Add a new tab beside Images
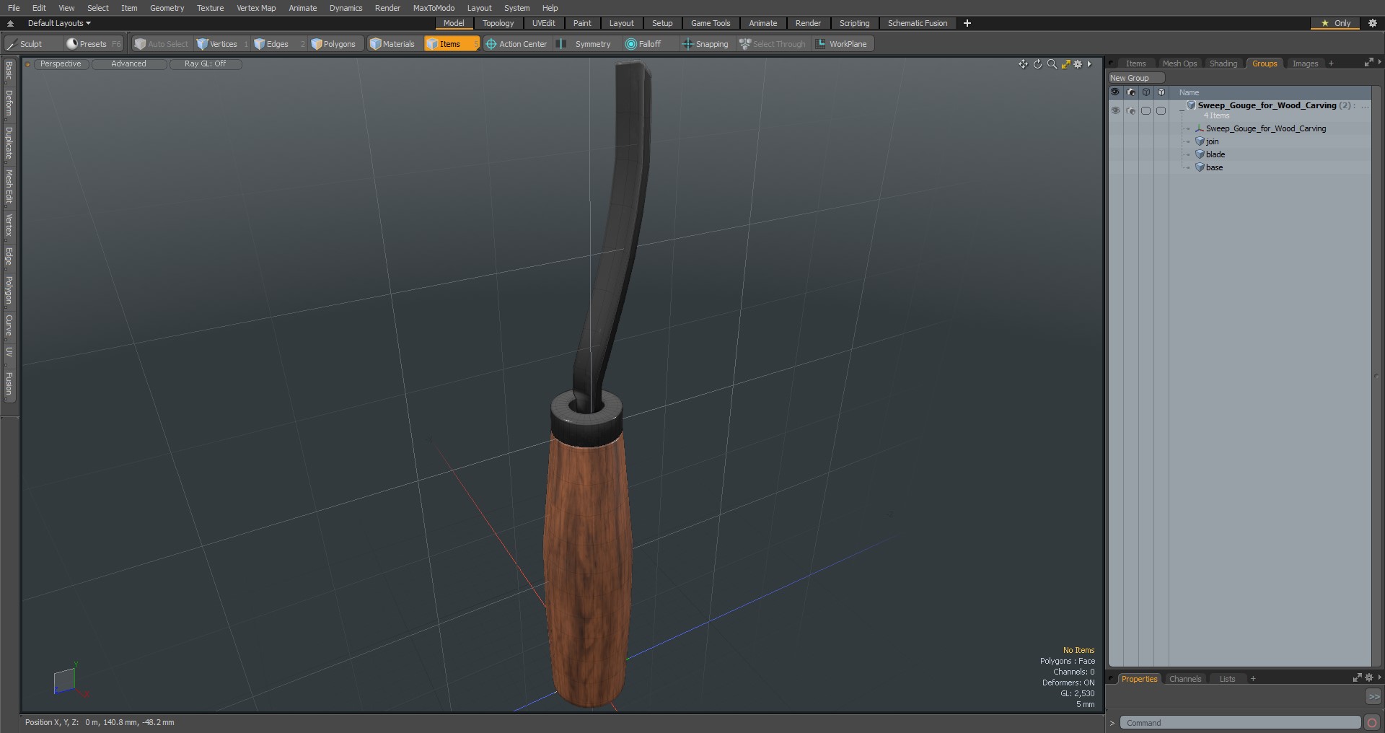This screenshot has height=733, width=1385. tap(1331, 63)
